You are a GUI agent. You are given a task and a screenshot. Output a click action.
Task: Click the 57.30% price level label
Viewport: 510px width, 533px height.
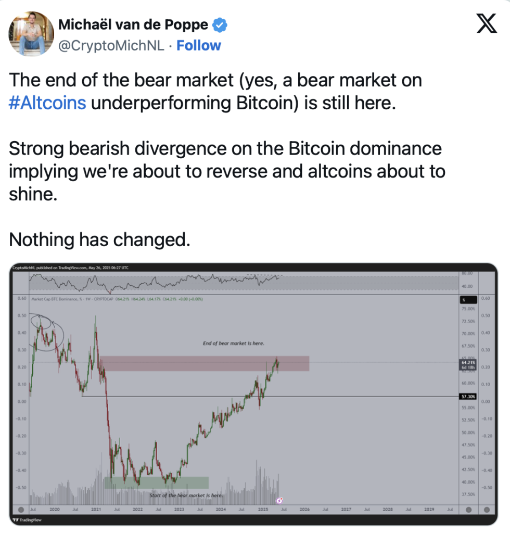[x=468, y=396]
